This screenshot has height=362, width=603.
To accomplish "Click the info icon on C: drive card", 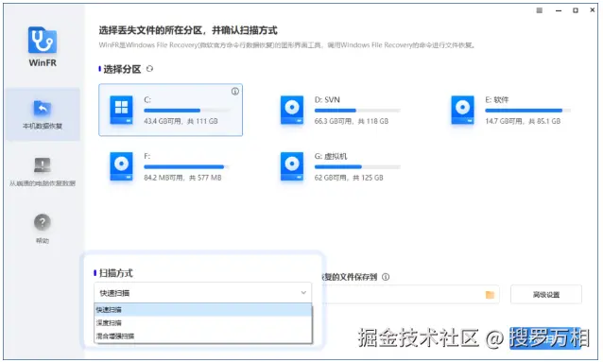I will (235, 91).
